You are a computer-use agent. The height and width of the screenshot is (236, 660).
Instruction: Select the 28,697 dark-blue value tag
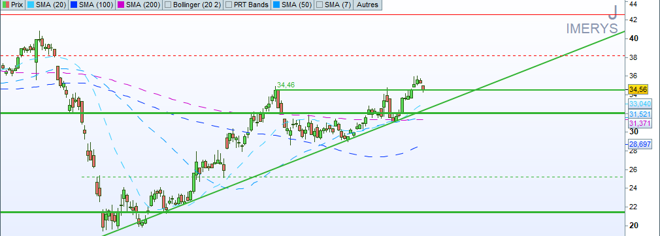coord(640,144)
